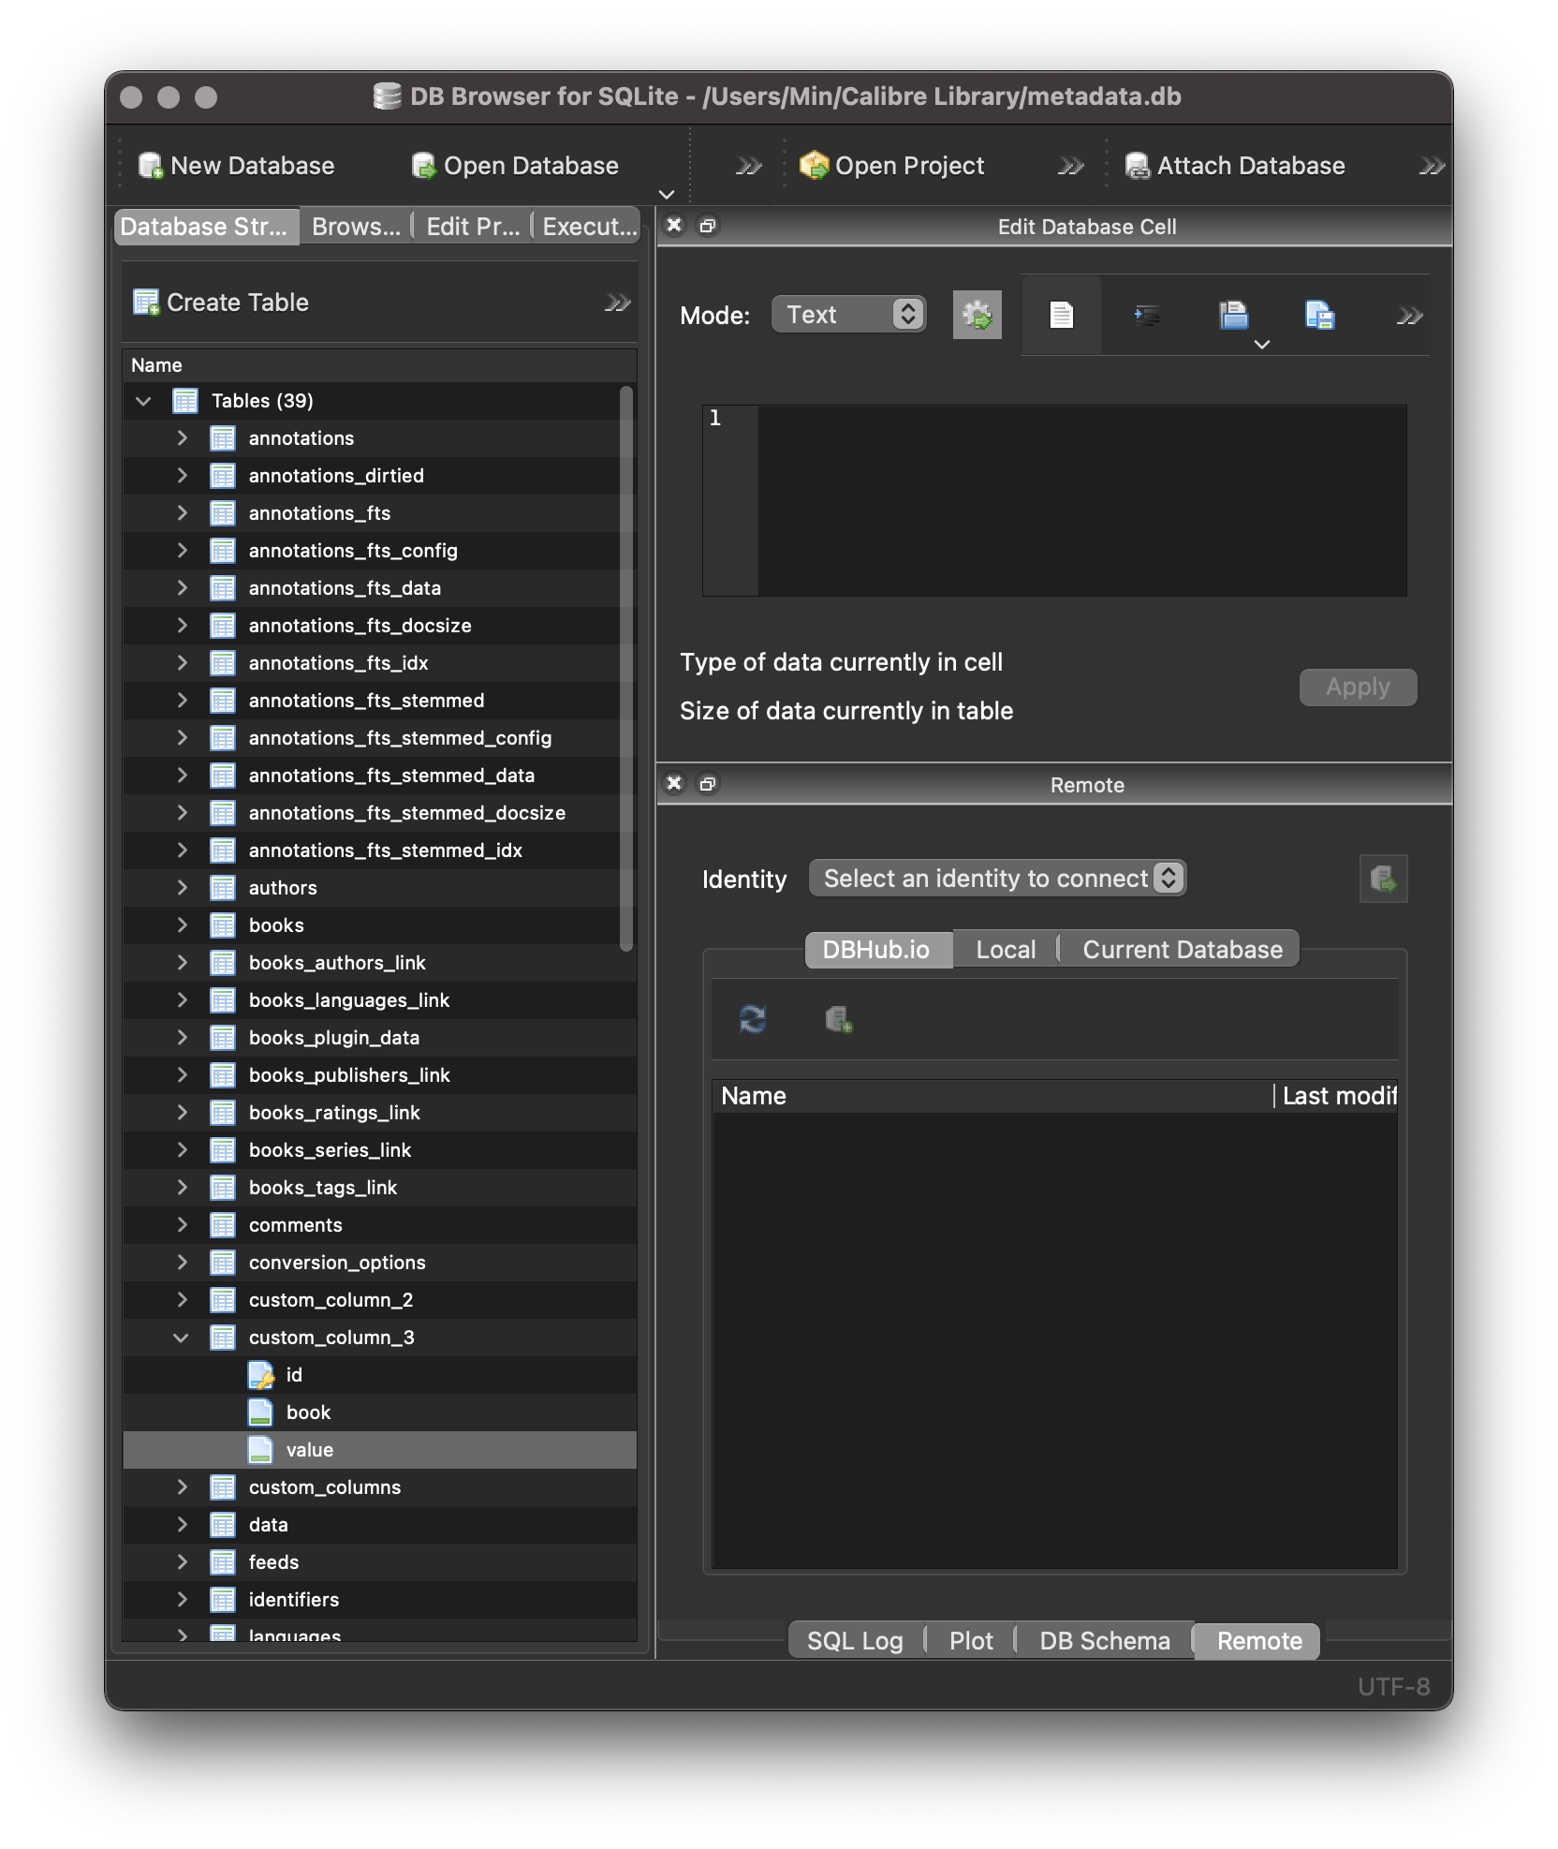Expand cell editor toolbar overflow chevron

click(x=1409, y=317)
